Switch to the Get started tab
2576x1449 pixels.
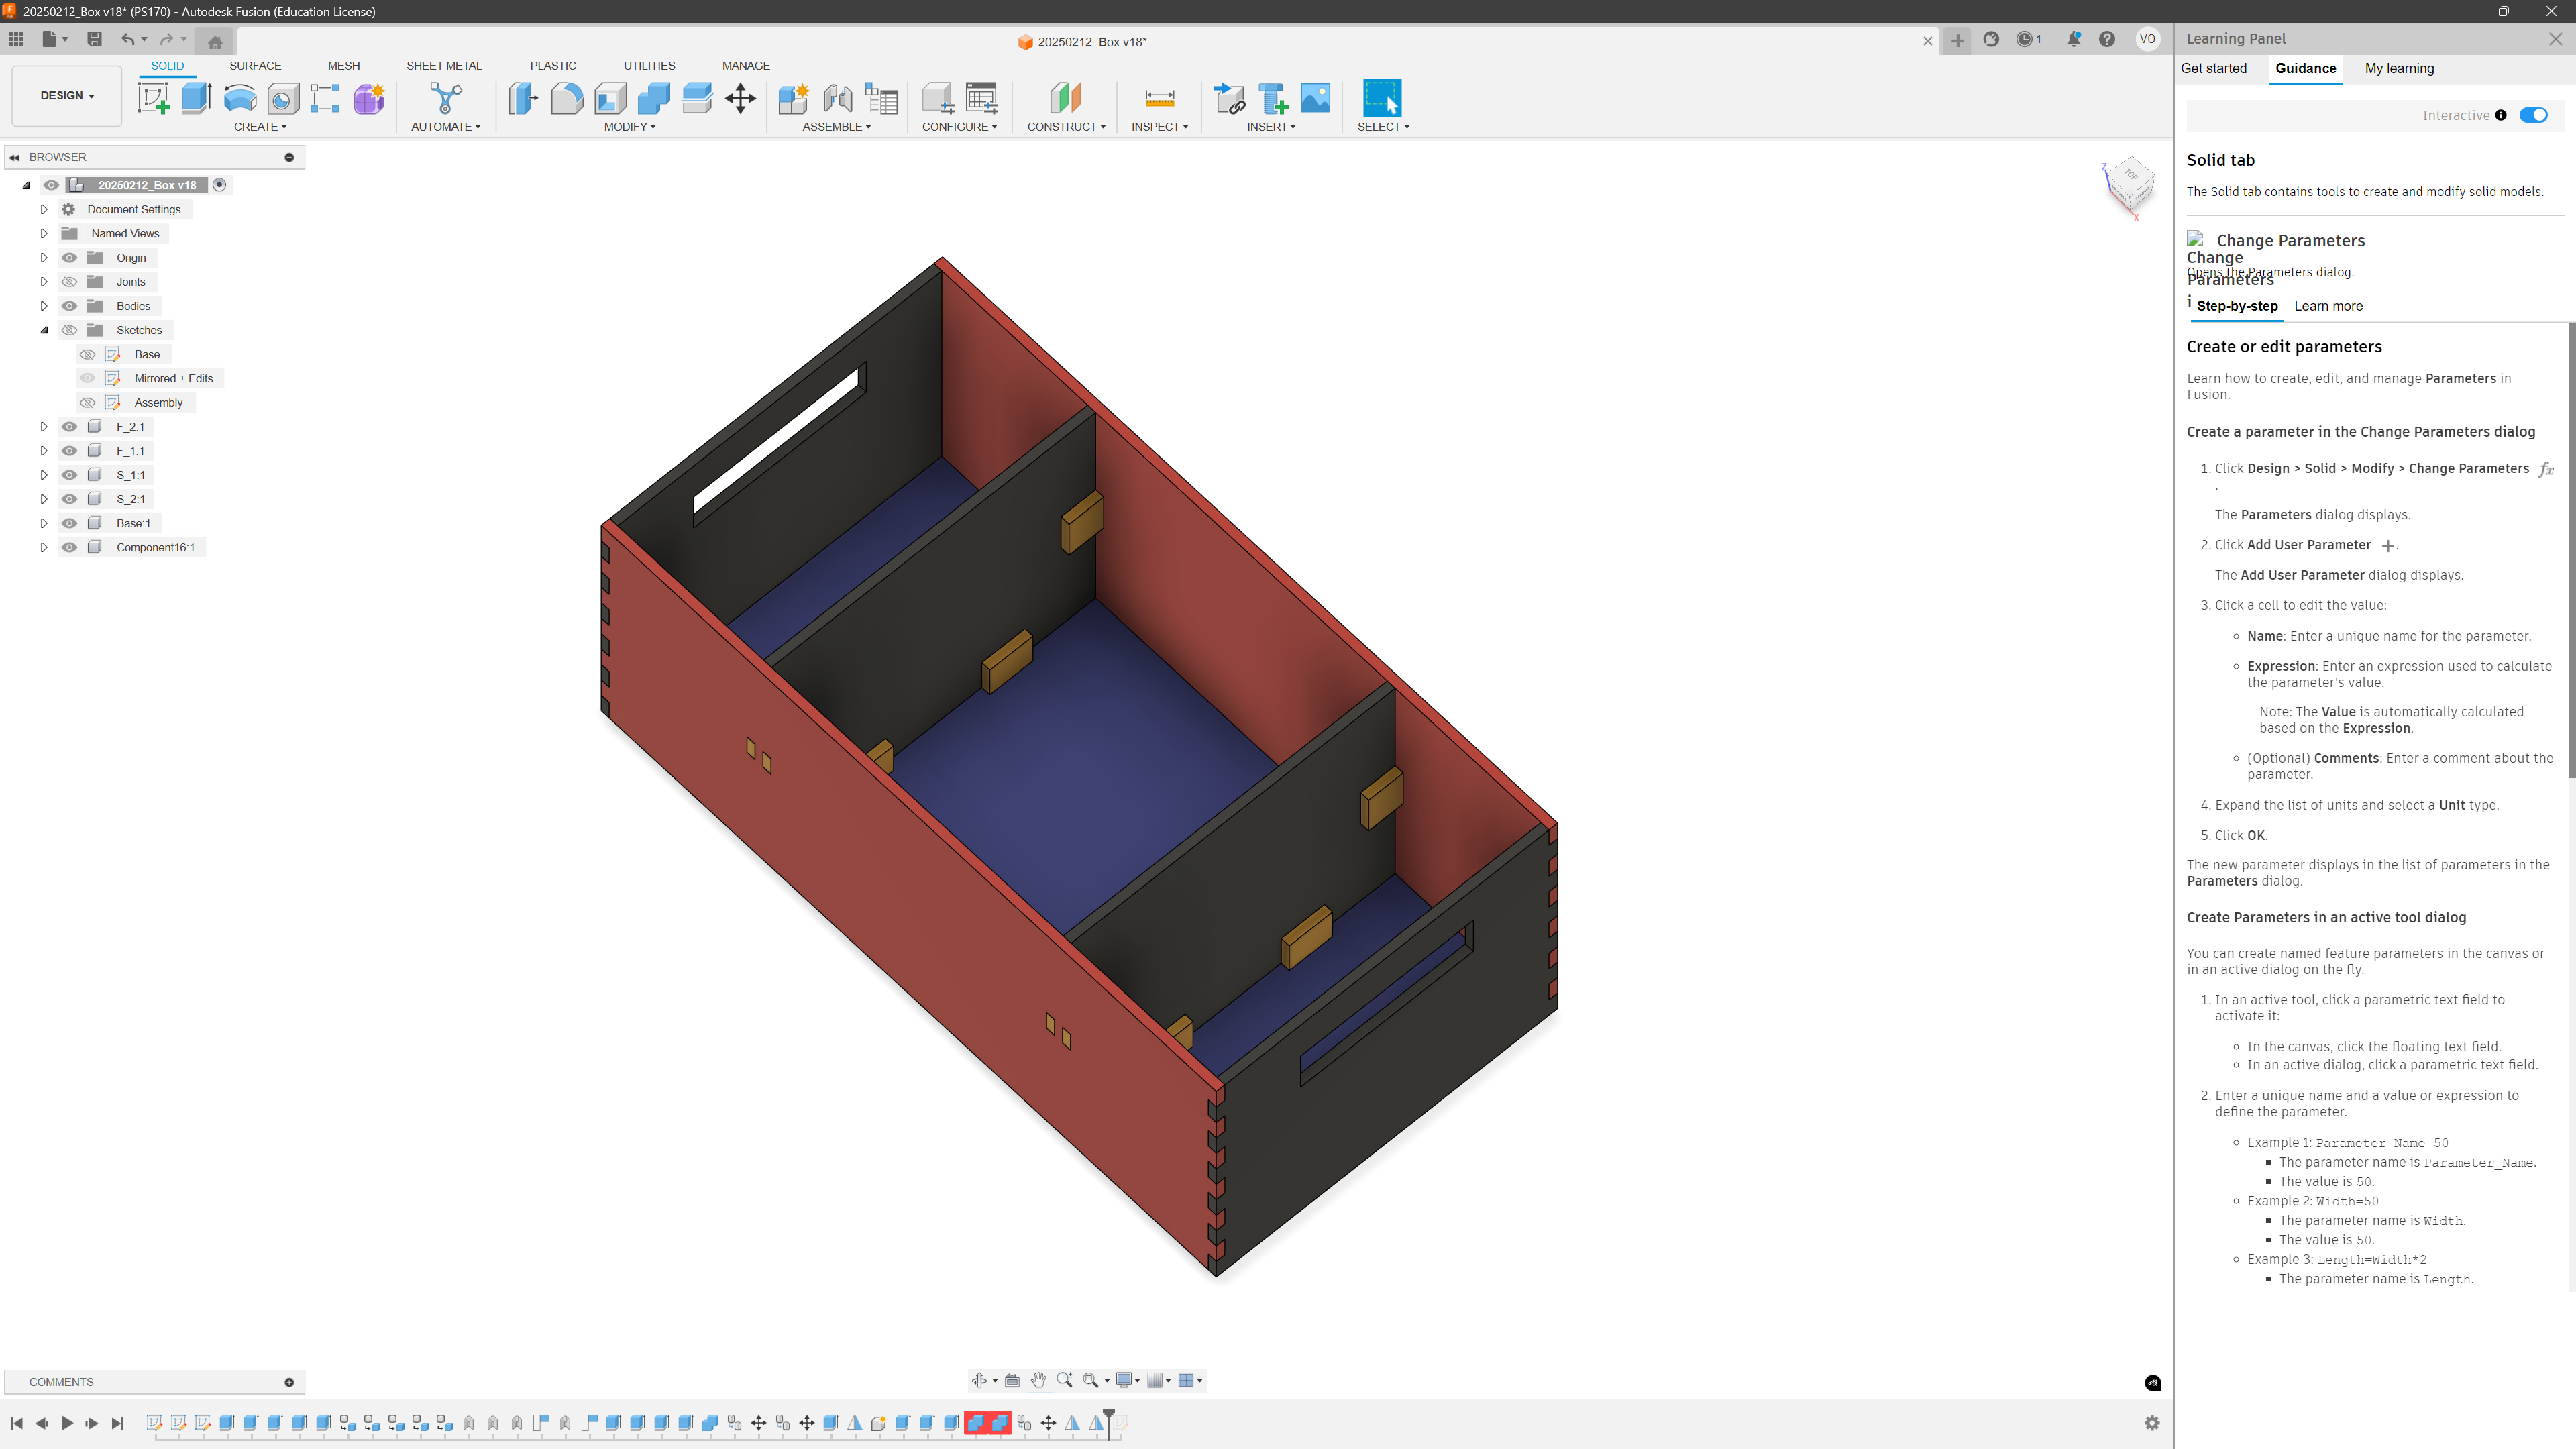pos(2213,68)
